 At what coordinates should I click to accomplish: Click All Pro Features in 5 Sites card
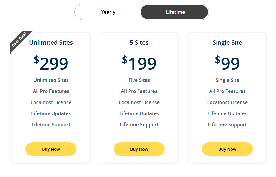click(139, 91)
